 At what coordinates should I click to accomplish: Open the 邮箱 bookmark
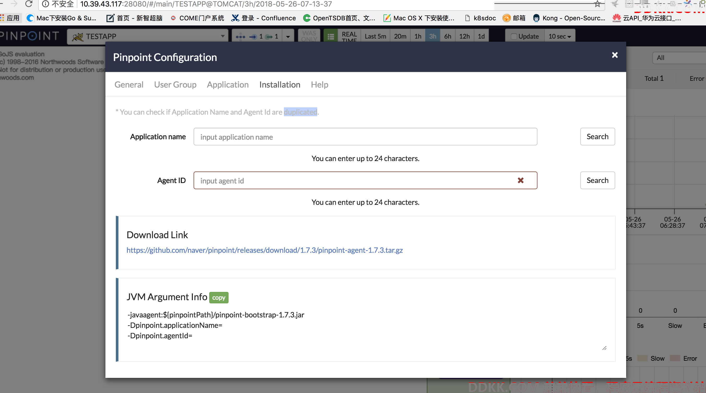point(514,18)
